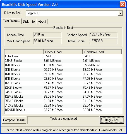
Task: Click the 3.41 GB random total value
Action: point(88,56)
